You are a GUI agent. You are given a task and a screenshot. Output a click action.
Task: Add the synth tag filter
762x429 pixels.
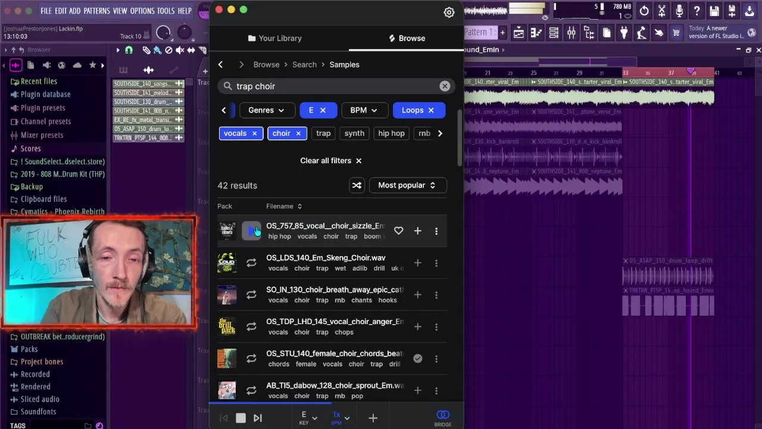coord(354,133)
